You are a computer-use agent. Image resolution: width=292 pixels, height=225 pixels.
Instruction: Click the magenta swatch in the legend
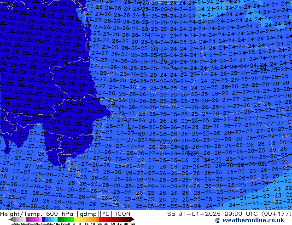(37, 219)
